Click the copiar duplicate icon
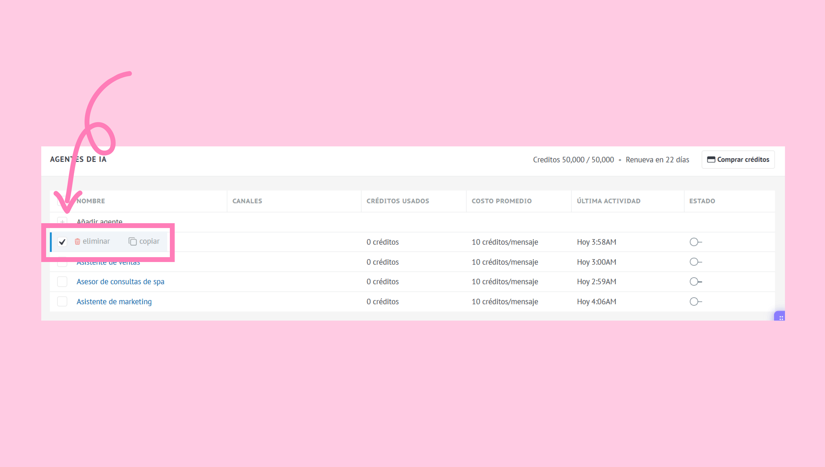The height and width of the screenshot is (467, 825). point(133,241)
